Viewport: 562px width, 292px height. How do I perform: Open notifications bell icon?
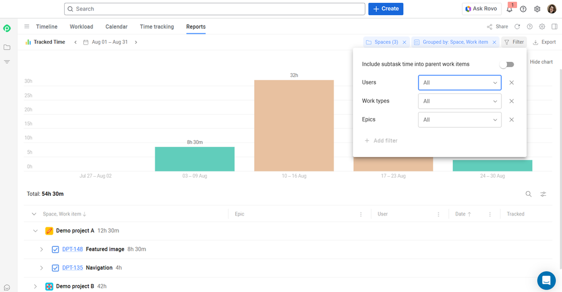509,9
